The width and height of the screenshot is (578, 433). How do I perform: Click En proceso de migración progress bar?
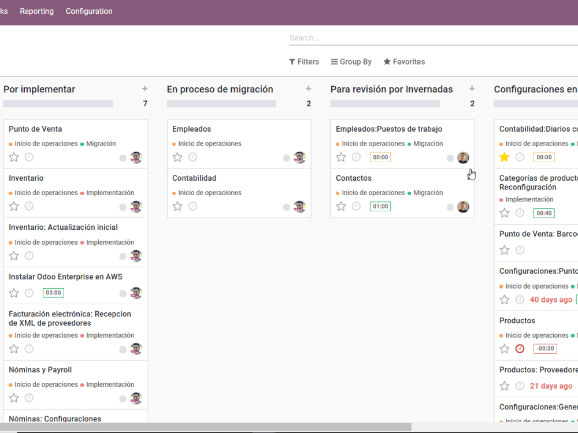tap(221, 104)
